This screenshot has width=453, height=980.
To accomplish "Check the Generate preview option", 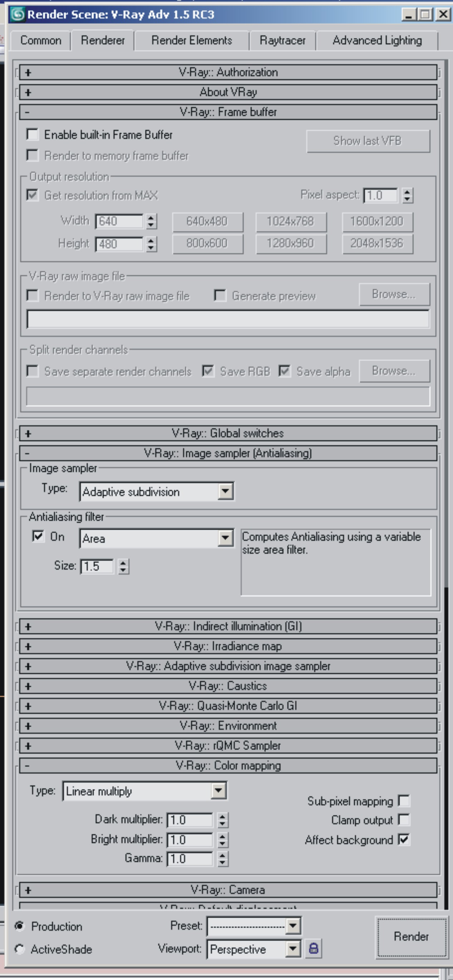I will (220, 295).
